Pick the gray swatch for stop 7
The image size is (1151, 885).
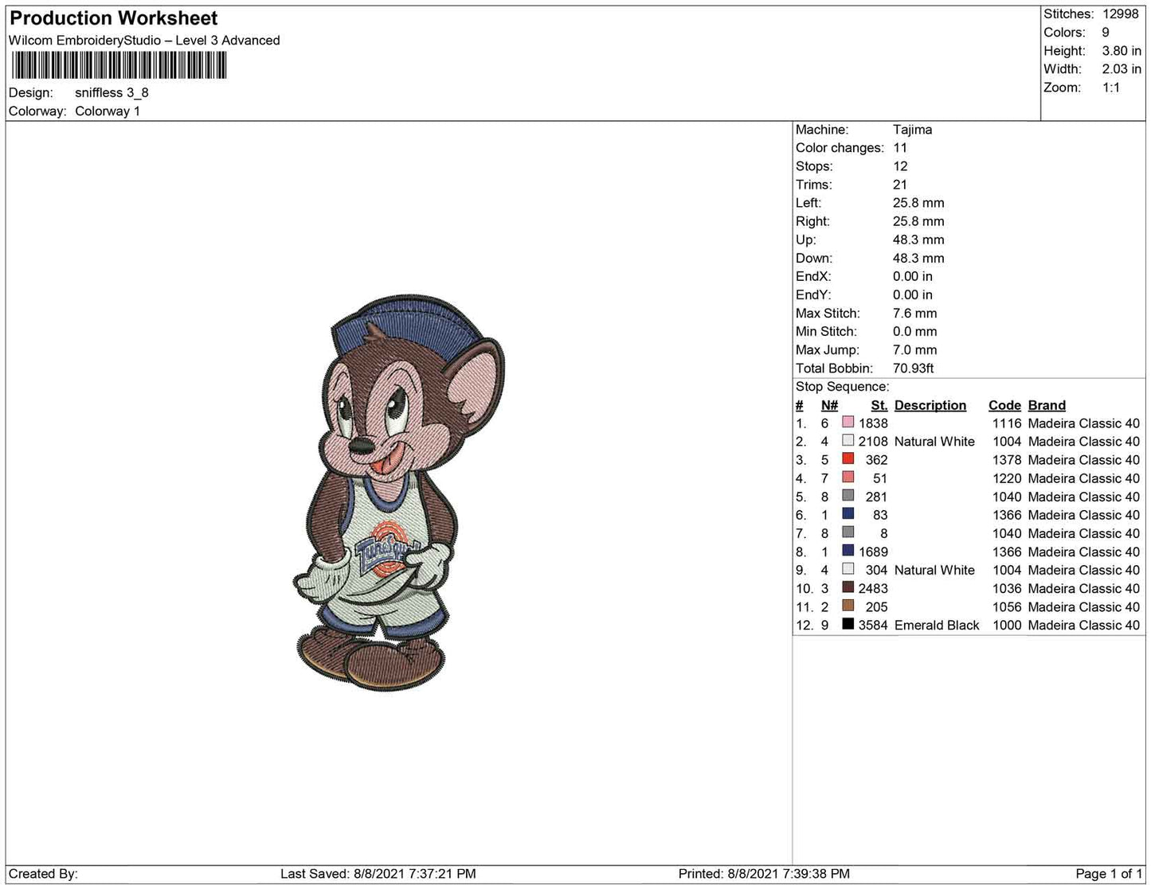point(848,532)
